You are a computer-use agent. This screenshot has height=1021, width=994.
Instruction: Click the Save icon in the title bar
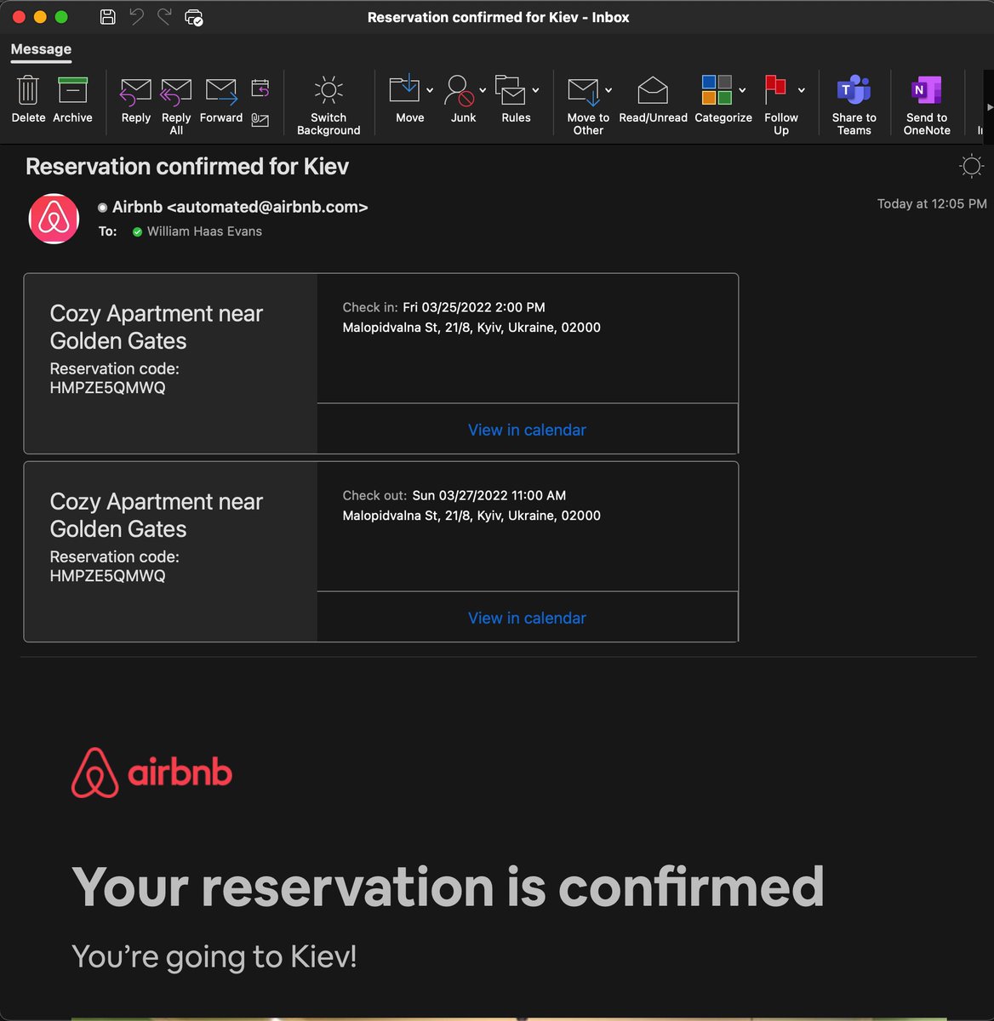coord(108,17)
